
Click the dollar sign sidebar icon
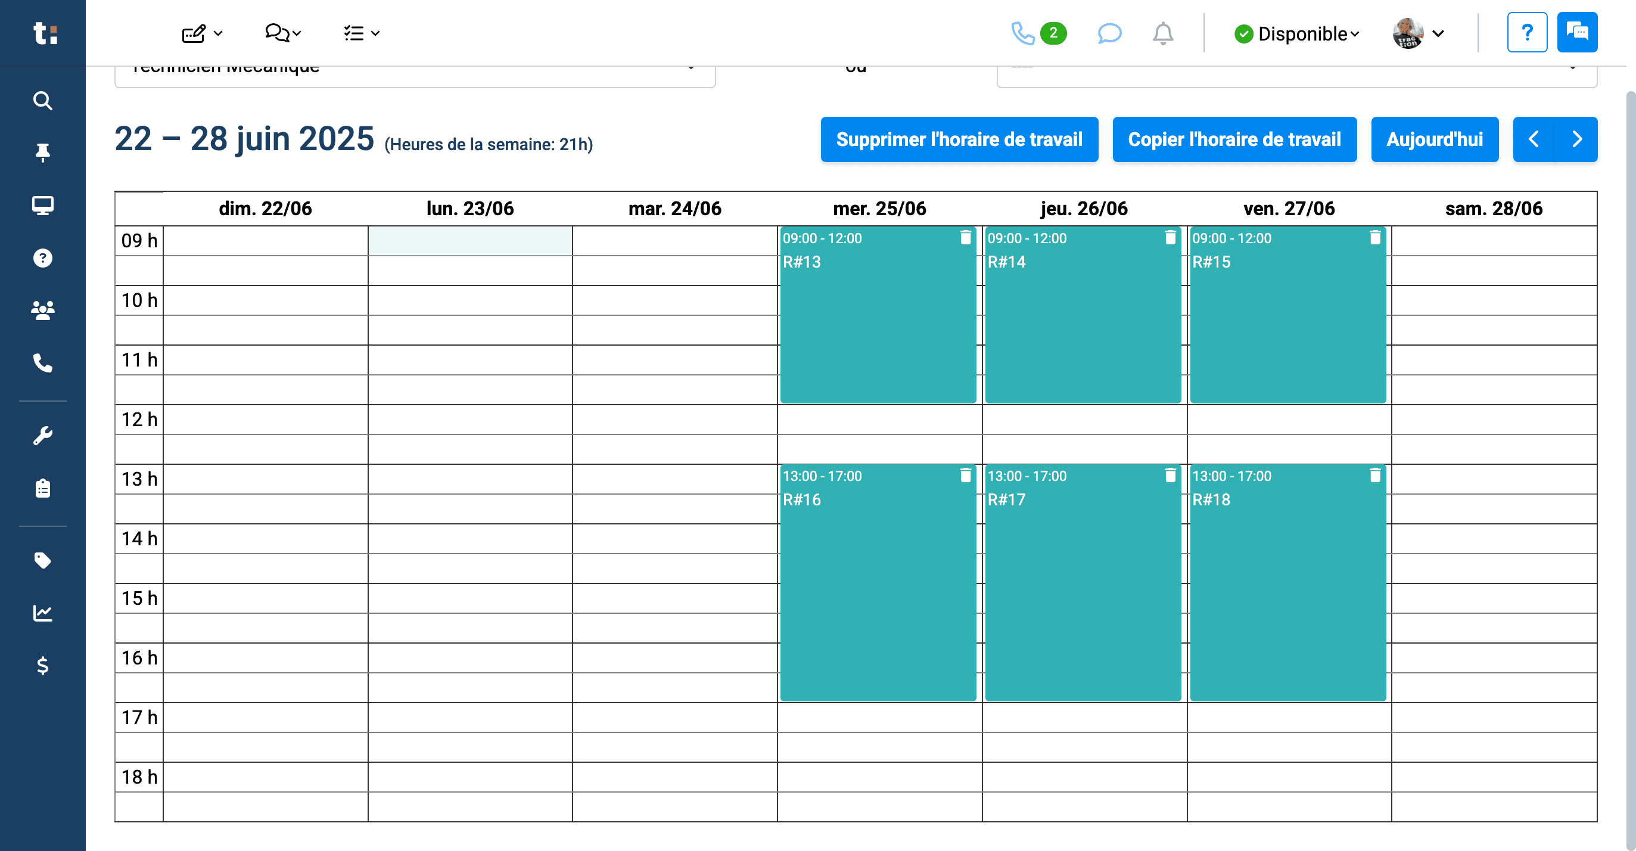pos(42,665)
